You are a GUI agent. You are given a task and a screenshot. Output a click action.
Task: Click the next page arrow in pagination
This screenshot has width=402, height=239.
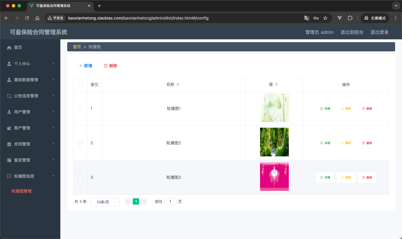[x=144, y=201]
